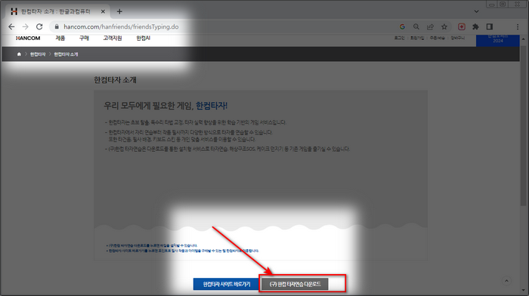
Task: Open the 주문/배송 link
Action: pos(438,38)
